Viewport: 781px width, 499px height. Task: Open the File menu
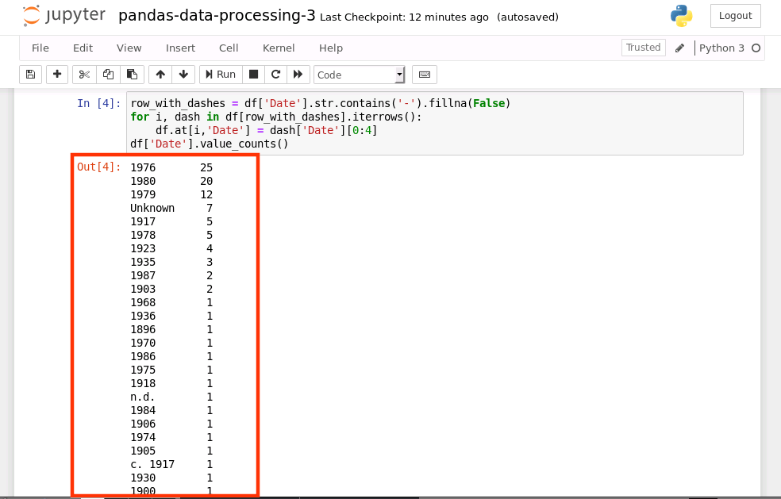(x=40, y=48)
